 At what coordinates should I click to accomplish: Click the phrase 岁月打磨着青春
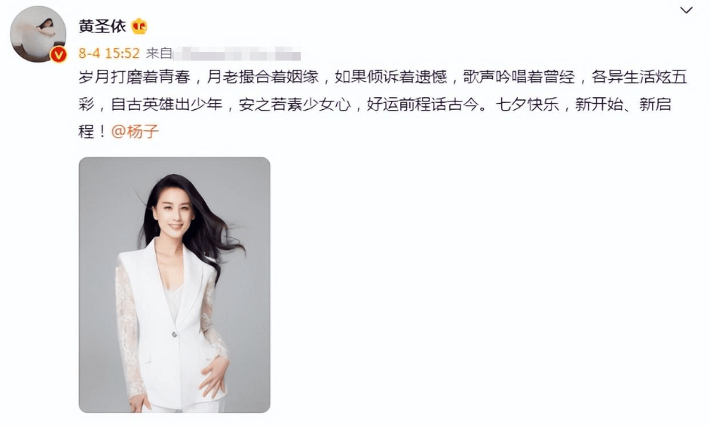(x=135, y=77)
